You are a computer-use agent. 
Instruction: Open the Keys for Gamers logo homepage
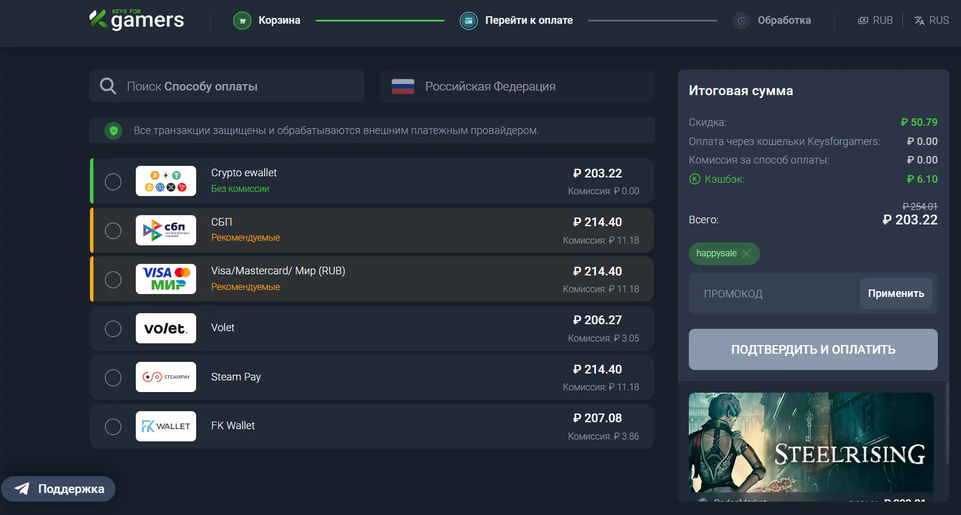(x=136, y=19)
